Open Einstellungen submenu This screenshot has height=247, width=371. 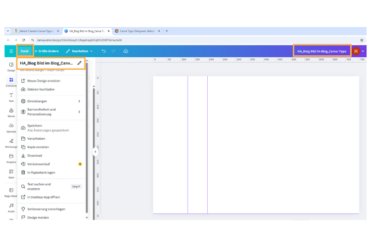point(51,101)
